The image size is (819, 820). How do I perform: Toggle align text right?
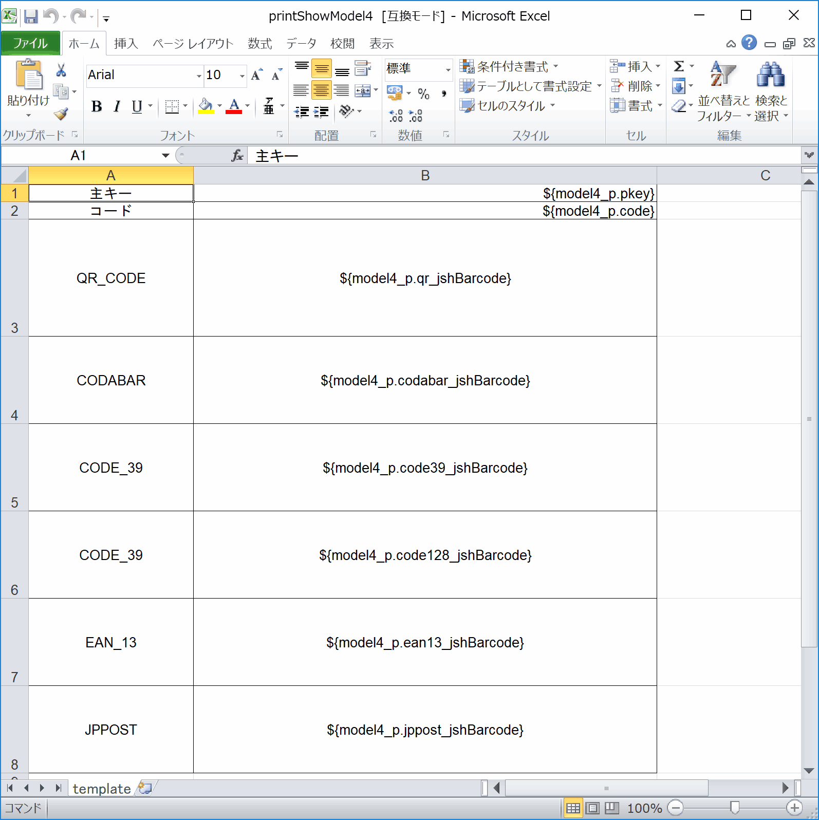(x=342, y=90)
